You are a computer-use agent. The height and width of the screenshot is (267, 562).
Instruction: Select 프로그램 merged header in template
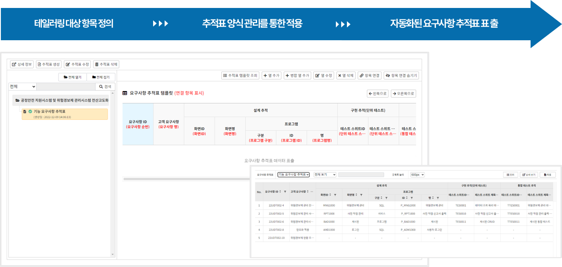pyautogui.click(x=291, y=124)
